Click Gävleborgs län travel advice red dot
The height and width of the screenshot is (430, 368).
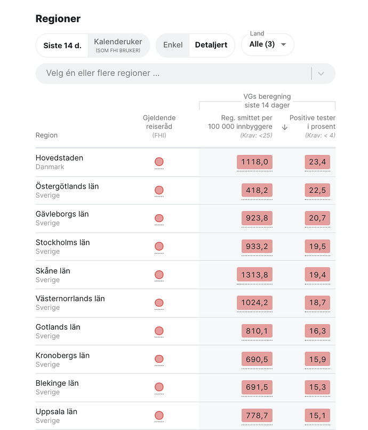[159, 218]
